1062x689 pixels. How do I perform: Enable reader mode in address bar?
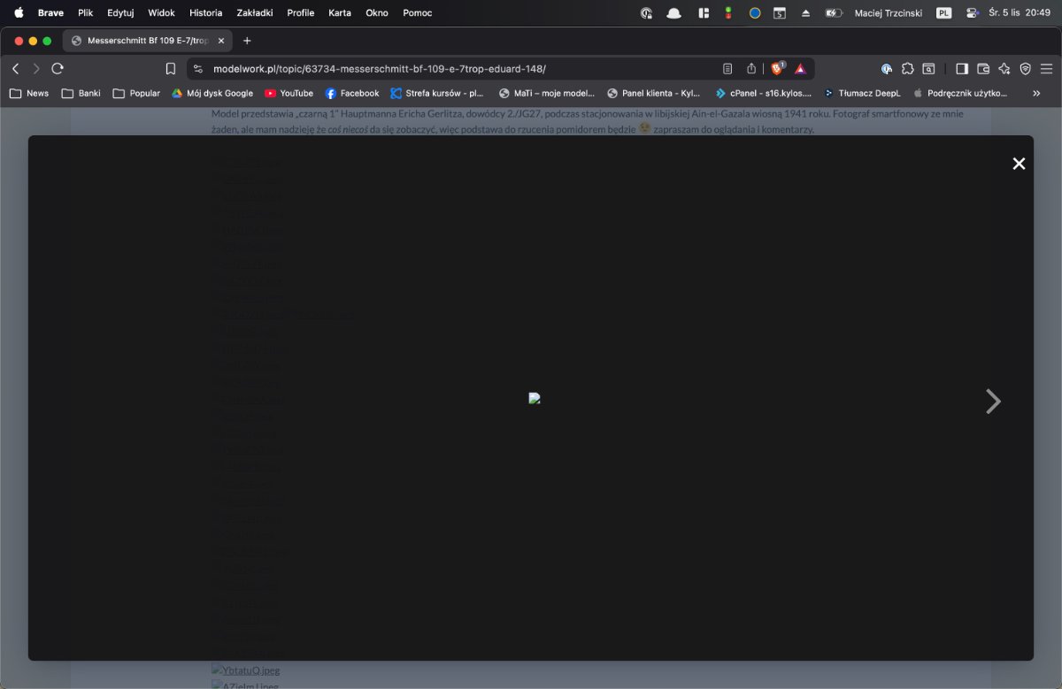727,68
